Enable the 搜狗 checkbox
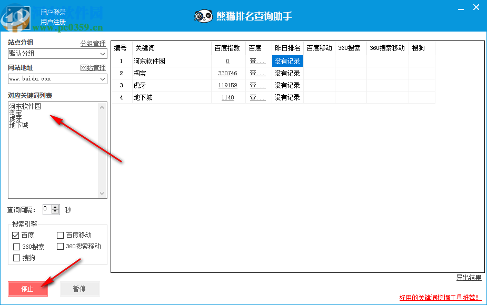This screenshot has width=487, height=305. [x=16, y=258]
